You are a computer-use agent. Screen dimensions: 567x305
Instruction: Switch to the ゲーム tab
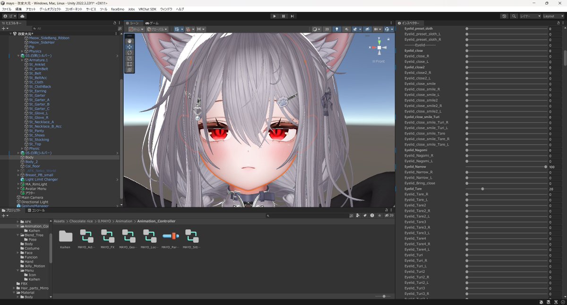[152, 23]
